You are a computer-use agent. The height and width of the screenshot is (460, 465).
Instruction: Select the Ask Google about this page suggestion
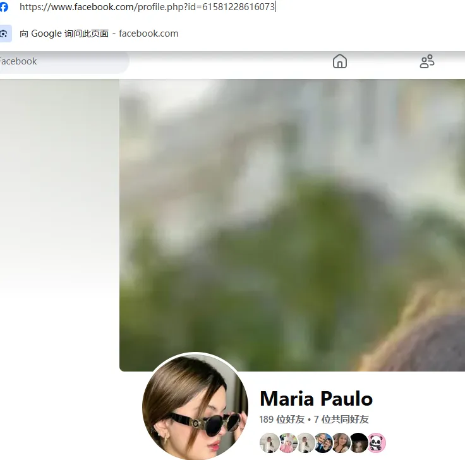pyautogui.click(x=99, y=33)
